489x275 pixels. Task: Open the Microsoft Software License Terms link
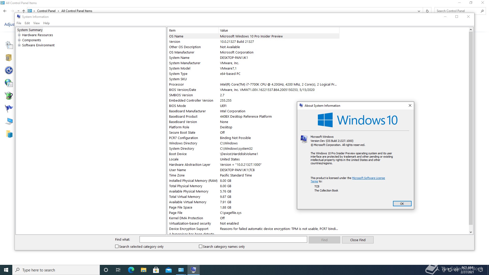pos(368,178)
